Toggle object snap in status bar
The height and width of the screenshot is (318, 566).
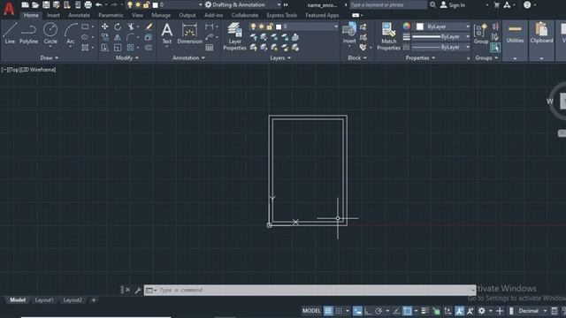coord(407,311)
